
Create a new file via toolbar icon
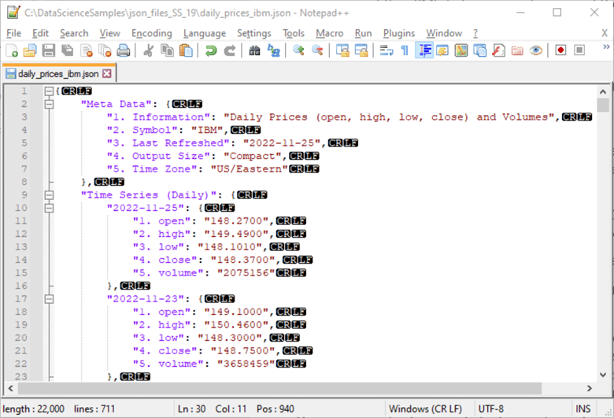pyautogui.click(x=12, y=50)
